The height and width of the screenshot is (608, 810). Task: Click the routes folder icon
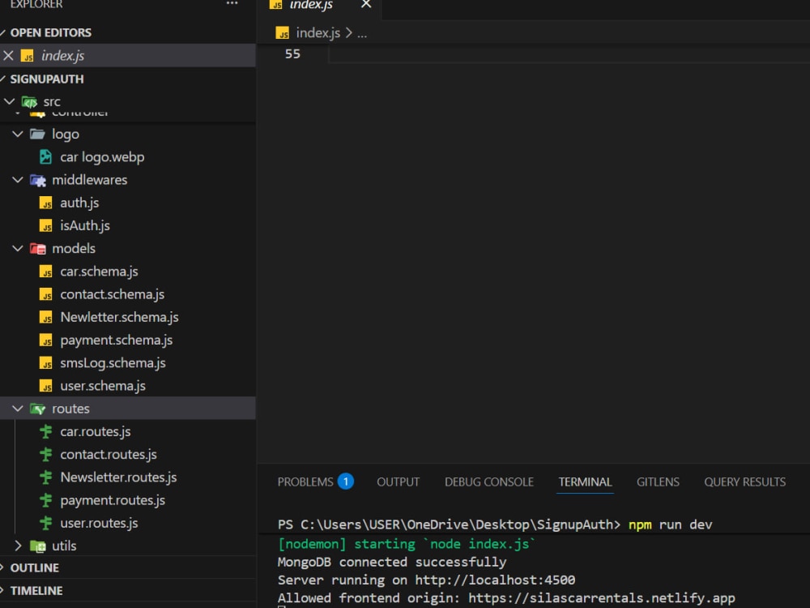[38, 409]
